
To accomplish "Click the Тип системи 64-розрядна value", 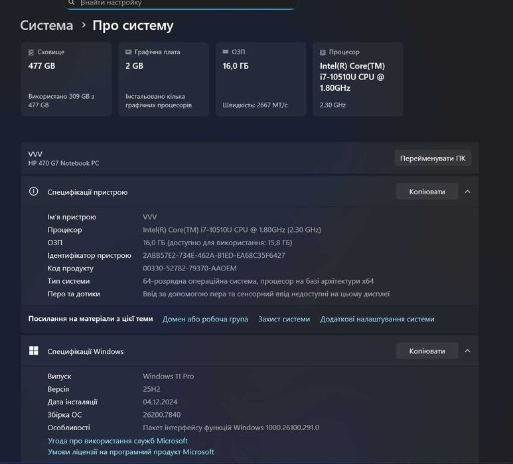I will click(258, 281).
